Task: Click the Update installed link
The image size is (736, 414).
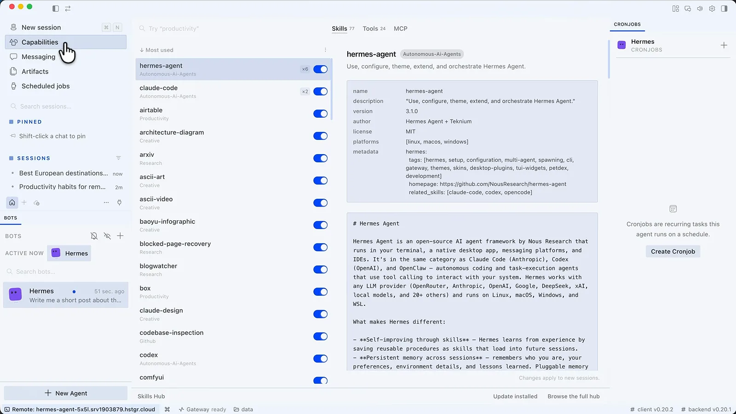Action: 515,397
